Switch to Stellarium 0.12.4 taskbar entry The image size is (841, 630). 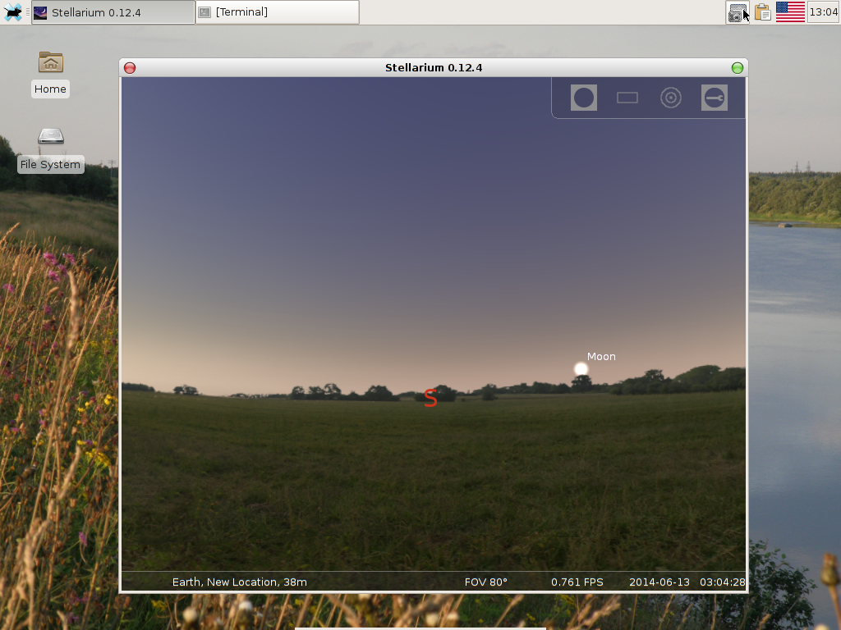(113, 12)
